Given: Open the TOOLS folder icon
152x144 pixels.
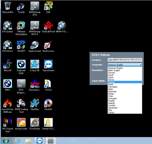Looking at the screenshot, I should tap(48, 85).
